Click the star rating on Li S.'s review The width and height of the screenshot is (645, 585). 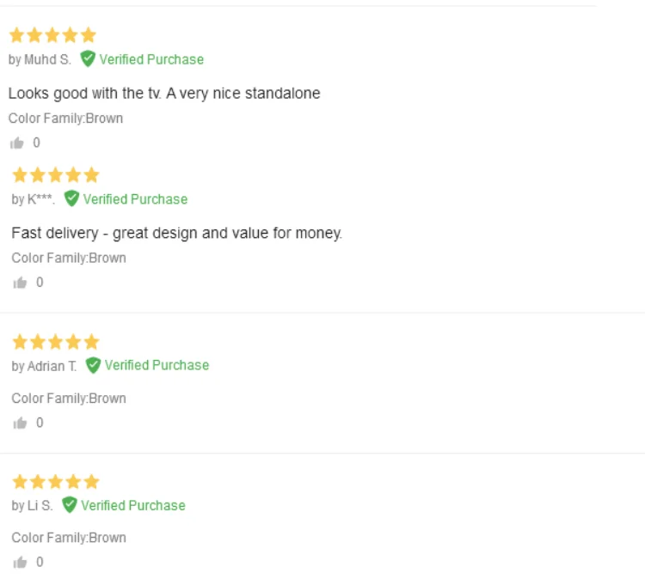click(55, 482)
